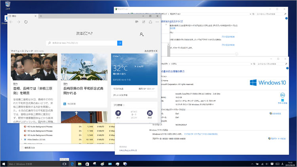Open File Explorer from the taskbar
This screenshot has width=297, height=167.
point(80,163)
